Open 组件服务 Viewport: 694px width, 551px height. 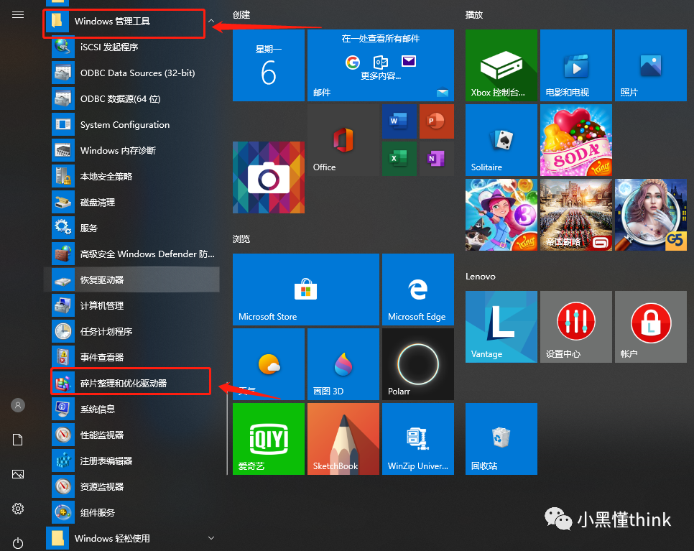click(132, 512)
